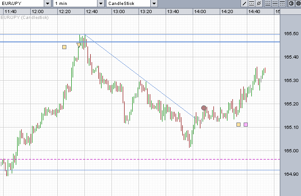Viewport: 301px width, 196px height.
Task: Click the 165.30 price axis label
Action: pos(291,81)
